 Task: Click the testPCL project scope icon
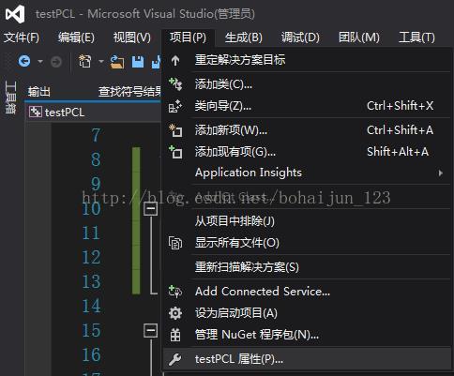click(x=36, y=112)
